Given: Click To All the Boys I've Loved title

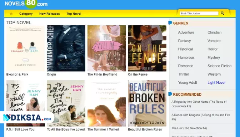Looking at the screenshot, I should coord(66,130).
